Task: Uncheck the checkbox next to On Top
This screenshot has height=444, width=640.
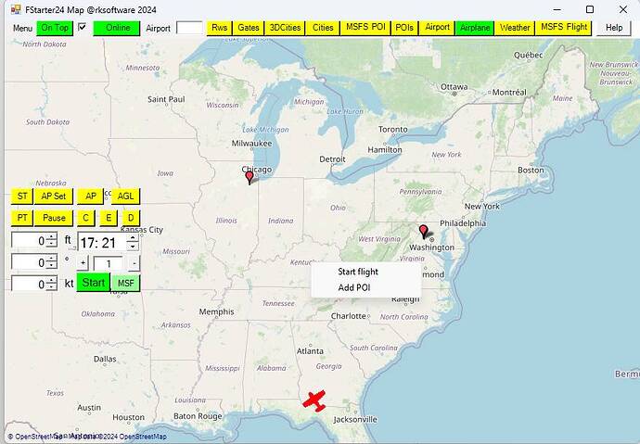Action: tap(82, 28)
